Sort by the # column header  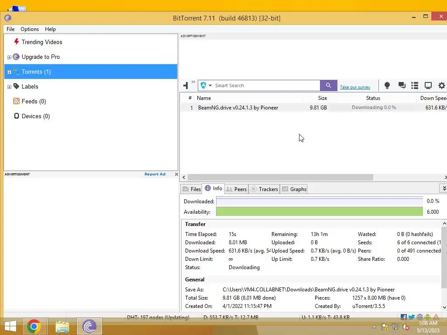(x=190, y=98)
